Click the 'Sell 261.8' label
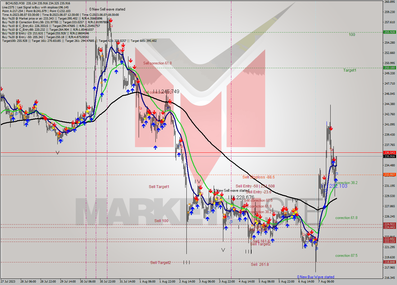This screenshot has width=397, height=285. (x=260, y=264)
